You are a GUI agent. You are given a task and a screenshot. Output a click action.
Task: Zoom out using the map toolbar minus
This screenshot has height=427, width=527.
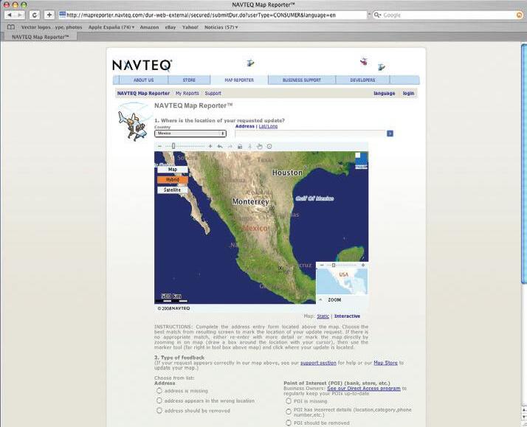(x=160, y=146)
